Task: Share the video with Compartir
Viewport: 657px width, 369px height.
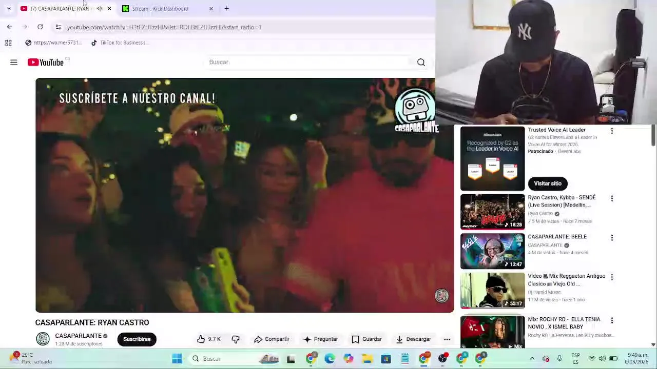Action: point(272,339)
